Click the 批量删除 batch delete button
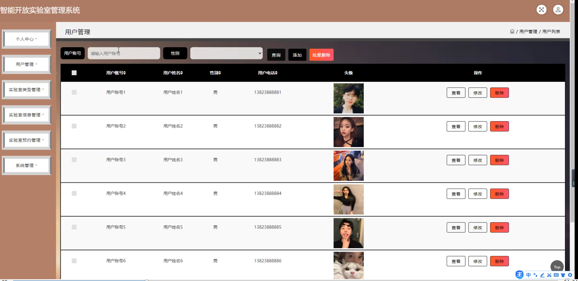The width and height of the screenshot is (578, 281). (x=321, y=55)
